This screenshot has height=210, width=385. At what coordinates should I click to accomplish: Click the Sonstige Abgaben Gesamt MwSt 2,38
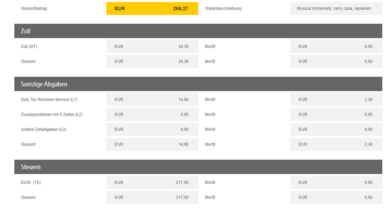[x=336, y=144]
